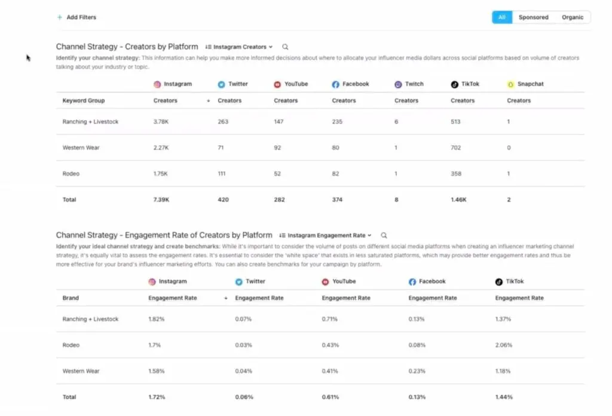Viewport: 612px width, 416px height.
Task: Click the search icon beside Instagram Creators
Action: click(x=285, y=47)
